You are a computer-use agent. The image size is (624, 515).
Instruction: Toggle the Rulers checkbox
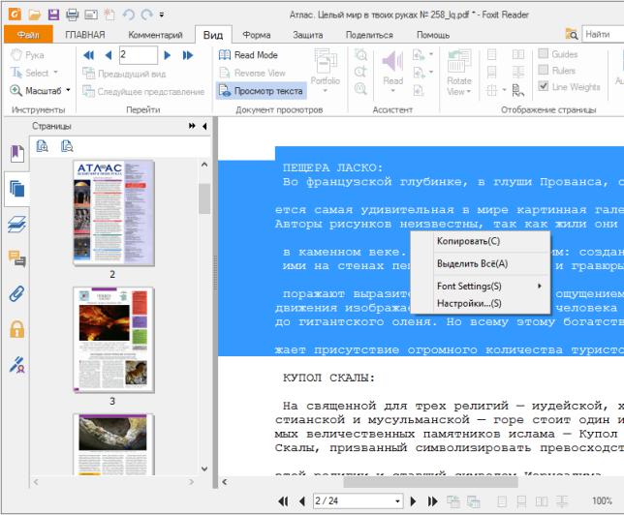pos(544,70)
